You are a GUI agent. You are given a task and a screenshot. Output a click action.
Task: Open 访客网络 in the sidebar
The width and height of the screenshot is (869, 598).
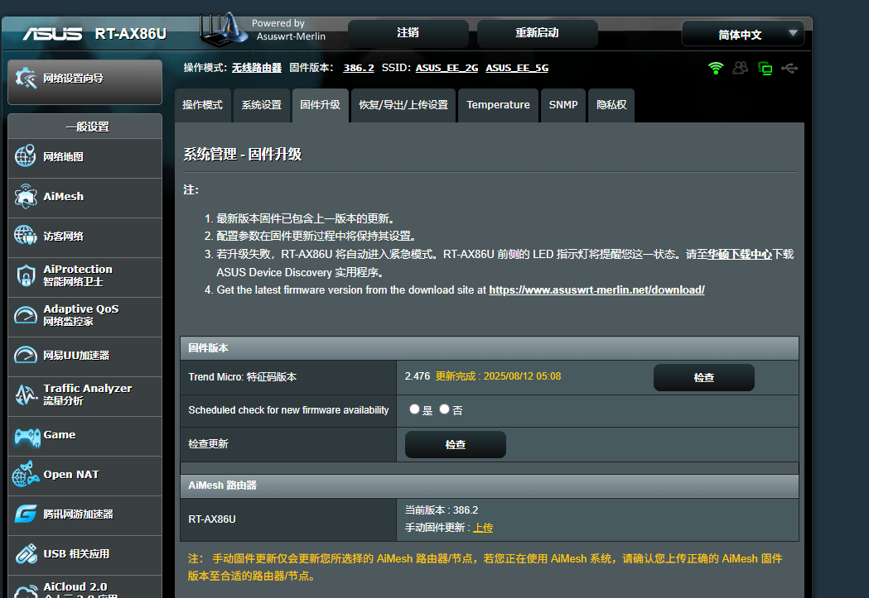pos(84,237)
